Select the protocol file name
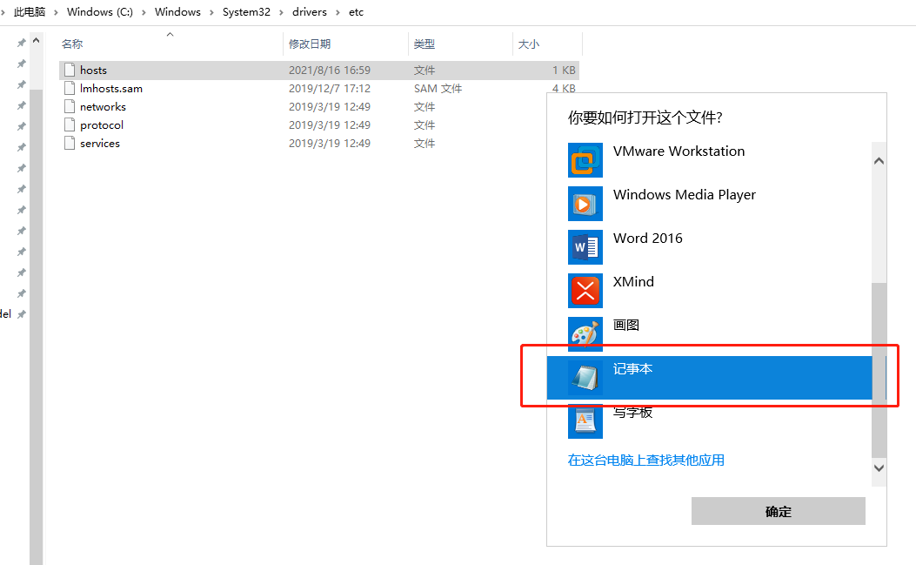Image resolution: width=916 pixels, height=565 pixels. (102, 124)
